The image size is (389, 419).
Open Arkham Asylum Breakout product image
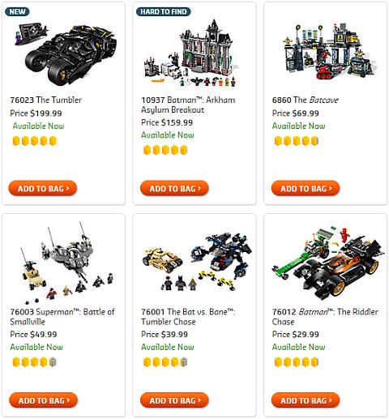(x=191, y=53)
